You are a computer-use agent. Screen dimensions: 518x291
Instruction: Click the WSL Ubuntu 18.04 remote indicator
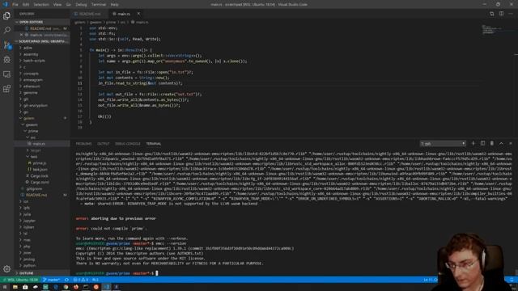[20, 280]
